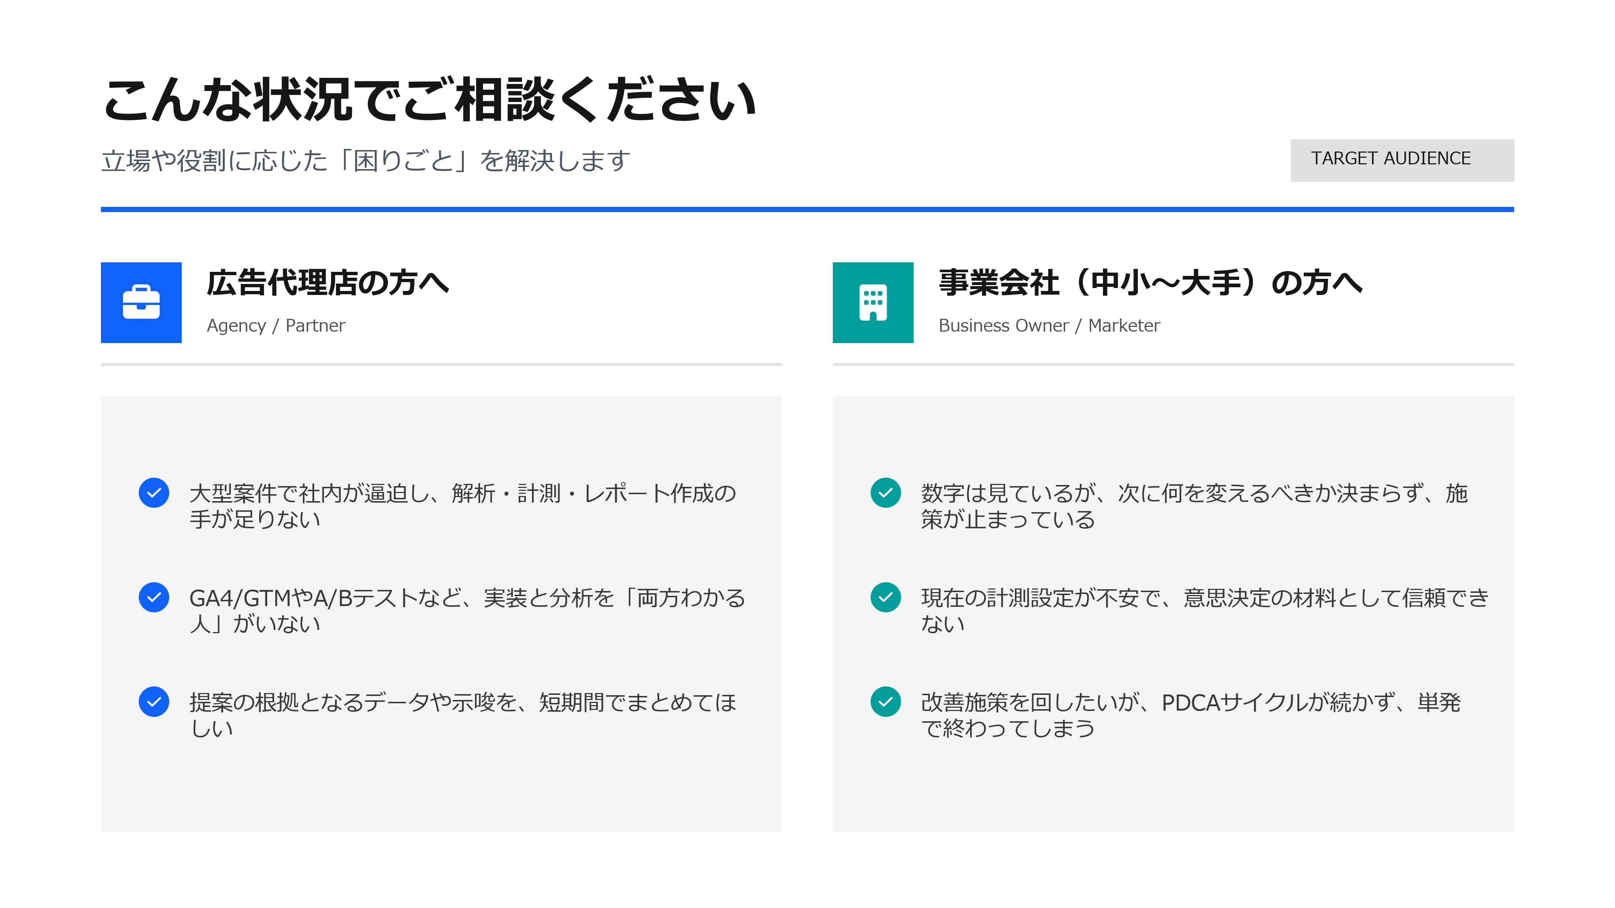
Task: Click the subtitle 立場や役割に応じた text
Action: pos(366,161)
